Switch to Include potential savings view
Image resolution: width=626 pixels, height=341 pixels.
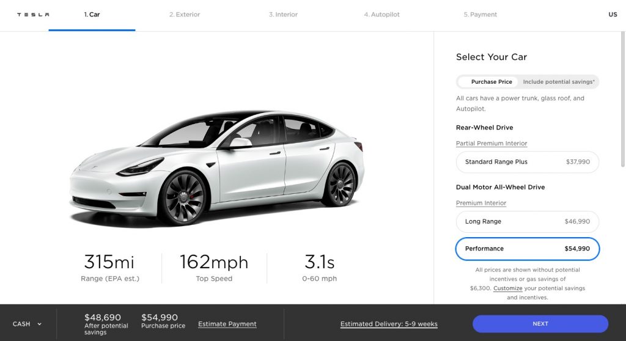point(559,82)
